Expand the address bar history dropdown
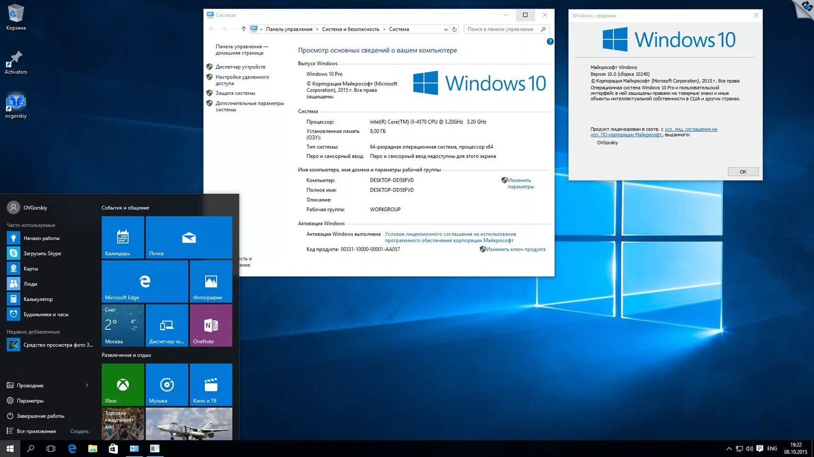The height and width of the screenshot is (457, 814). 446,29
